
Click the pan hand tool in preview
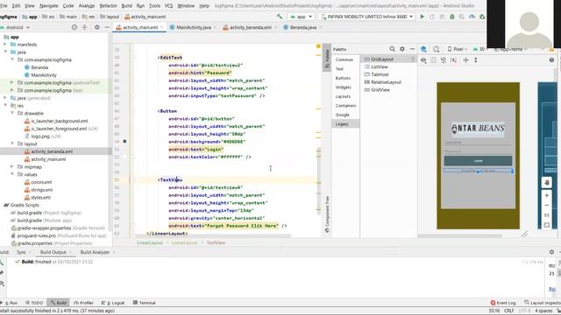[547, 183]
